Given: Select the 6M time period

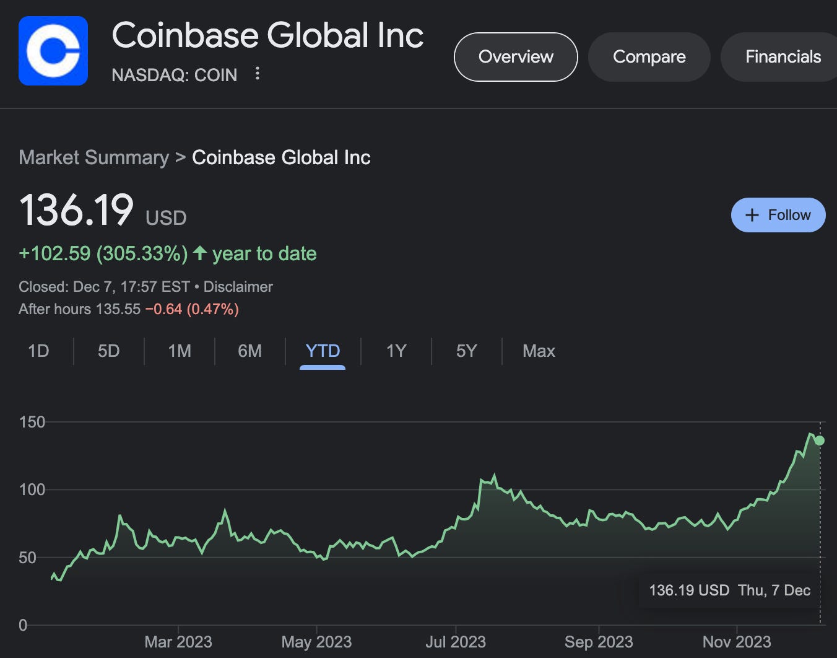Looking at the screenshot, I should (x=249, y=351).
